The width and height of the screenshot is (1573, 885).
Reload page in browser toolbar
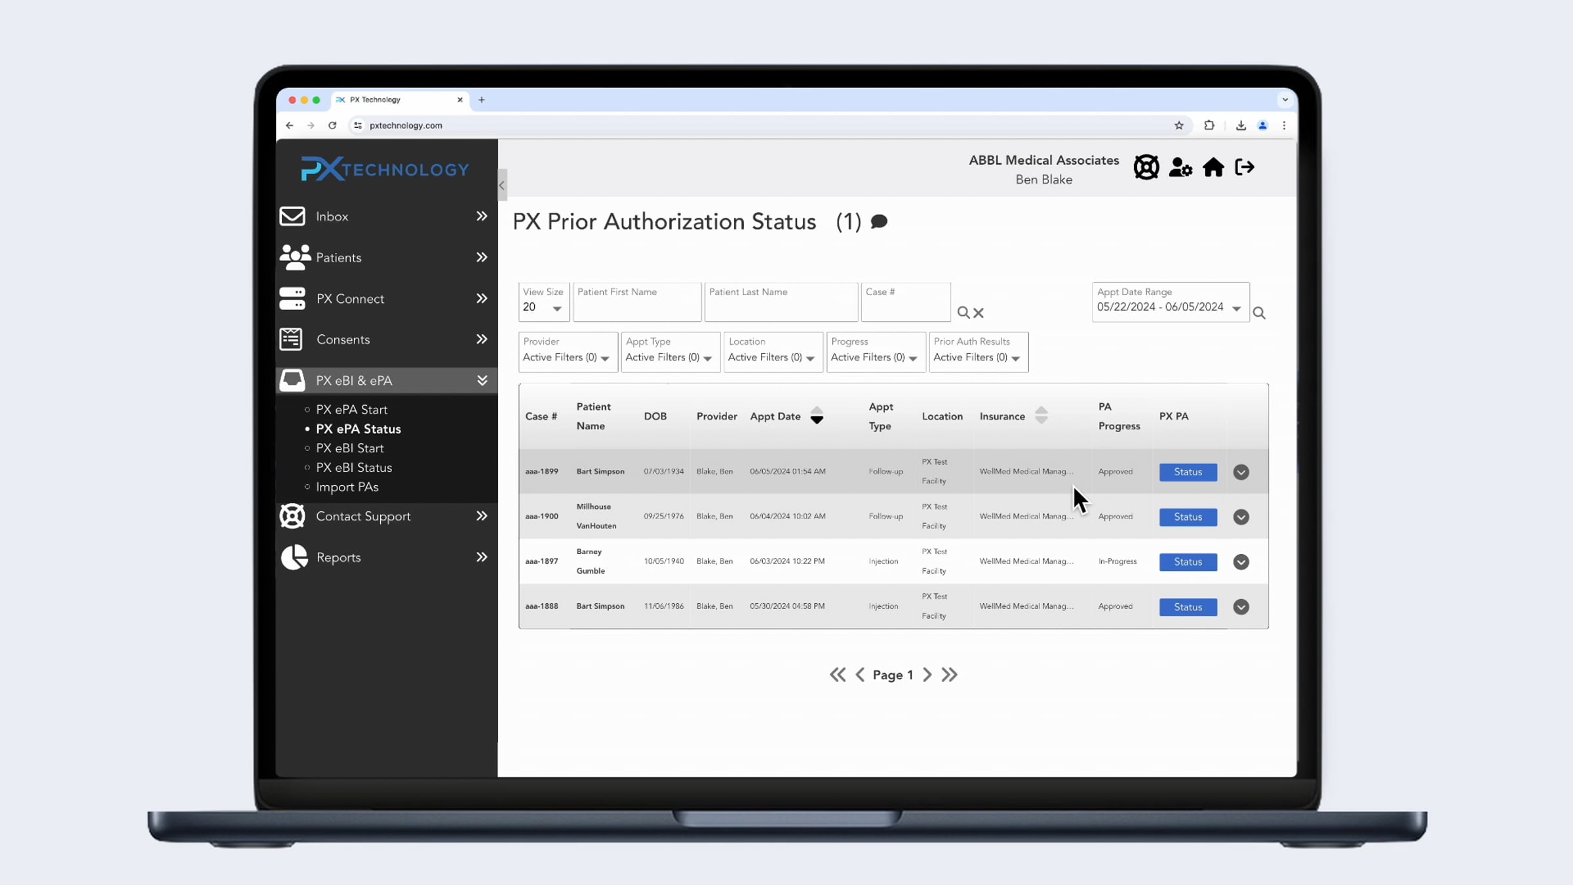pyautogui.click(x=332, y=125)
